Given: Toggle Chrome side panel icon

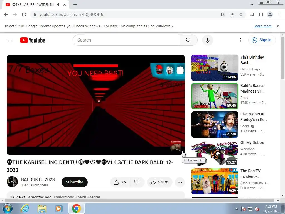Looking at the screenshot, I should [x=261, y=14].
